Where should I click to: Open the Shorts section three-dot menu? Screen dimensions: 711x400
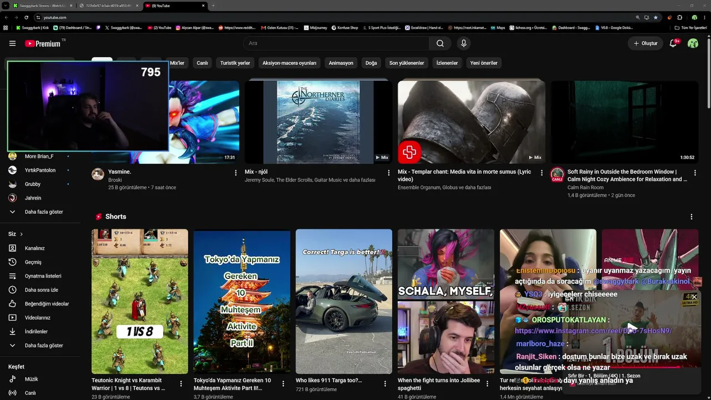click(x=692, y=217)
